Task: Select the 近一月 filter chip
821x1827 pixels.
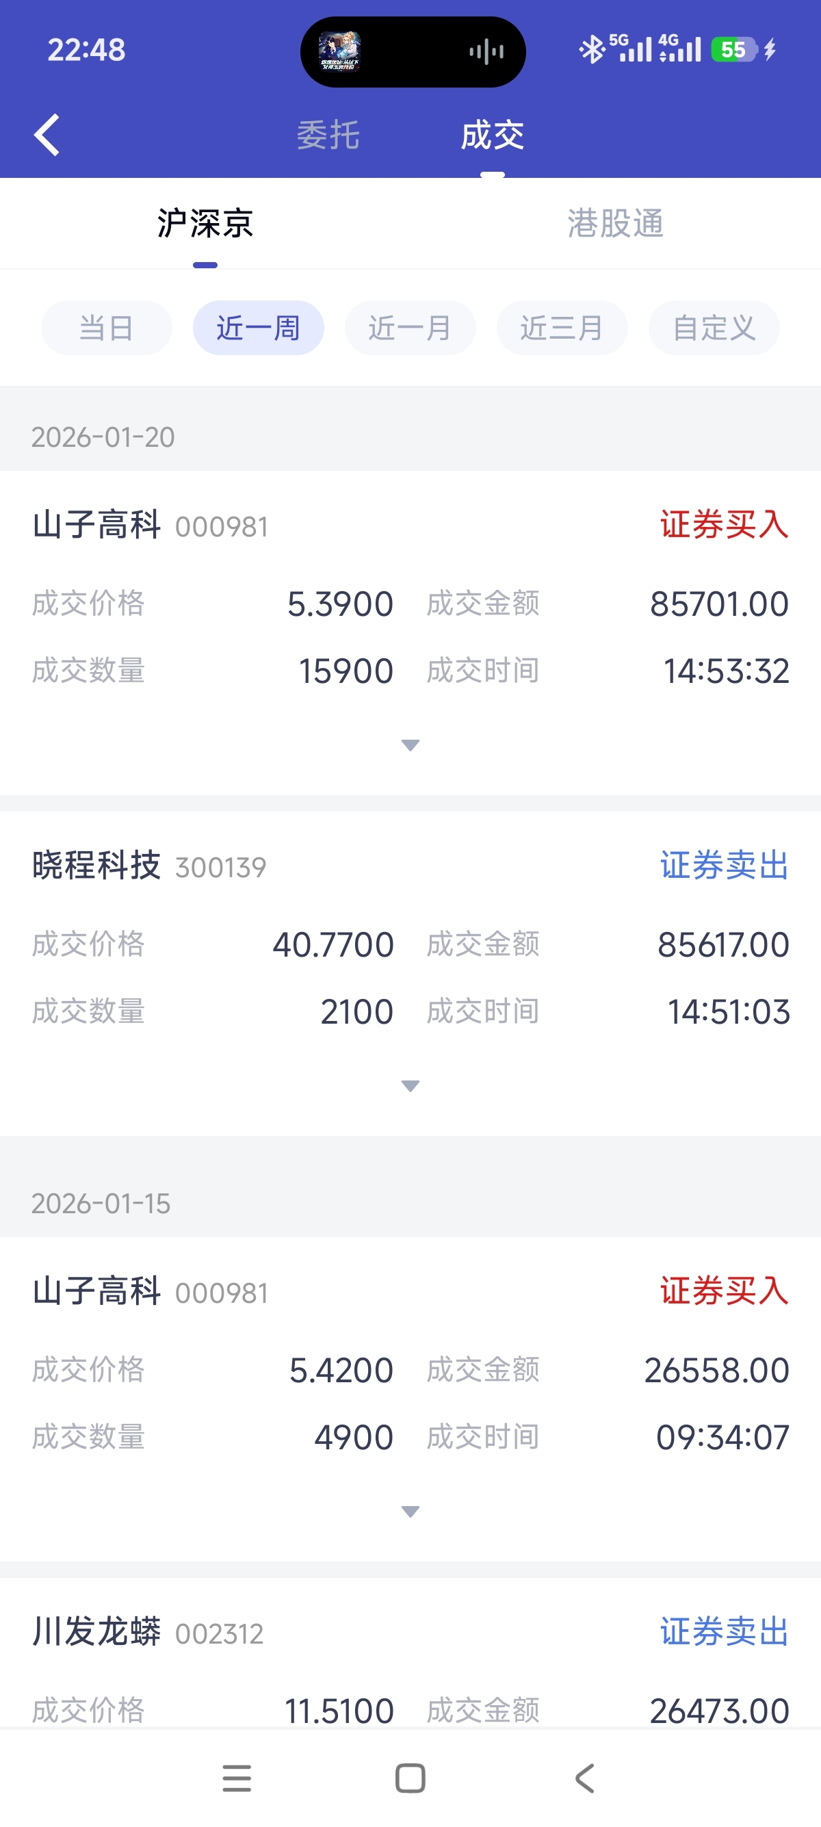Action: (x=410, y=328)
